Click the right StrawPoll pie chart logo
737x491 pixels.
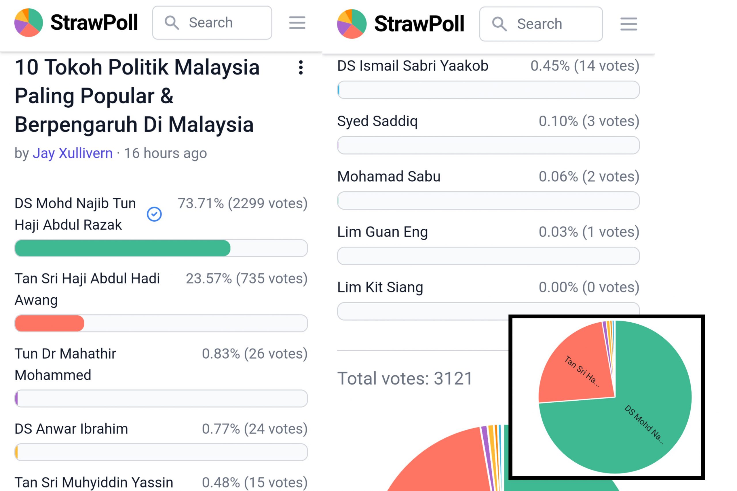pyautogui.click(x=352, y=24)
